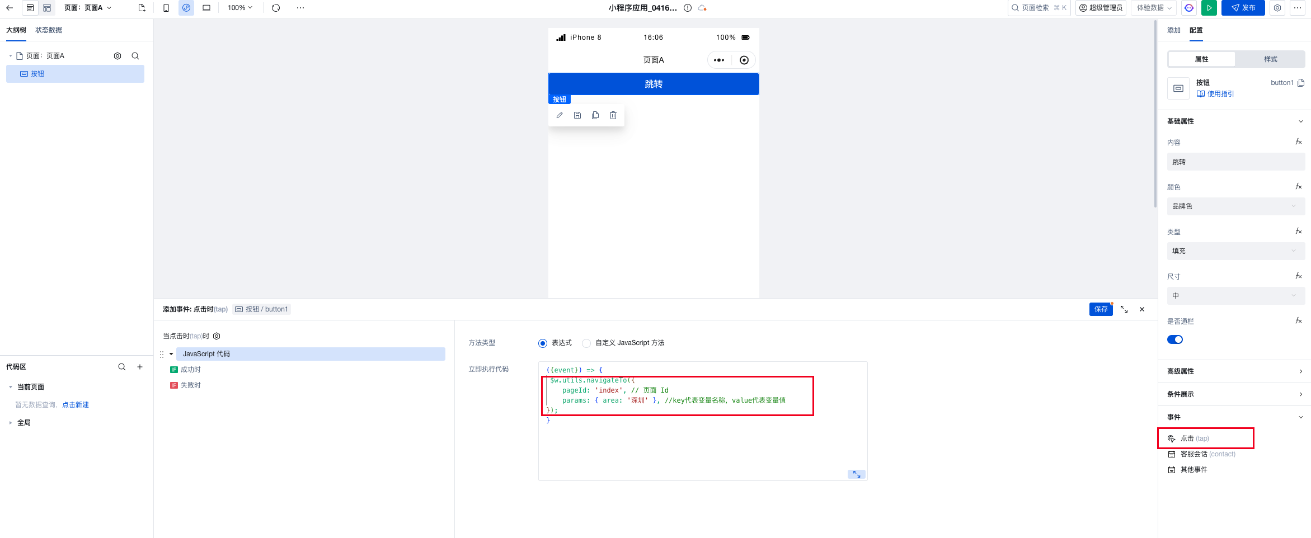Open the 100% zoom dropdown
Image resolution: width=1311 pixels, height=538 pixels.
pyautogui.click(x=240, y=8)
